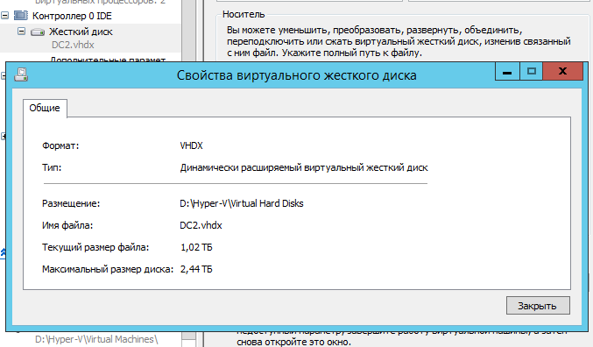Click the IDE controller icon
Image resolution: width=593 pixels, height=347 pixels.
(x=21, y=16)
